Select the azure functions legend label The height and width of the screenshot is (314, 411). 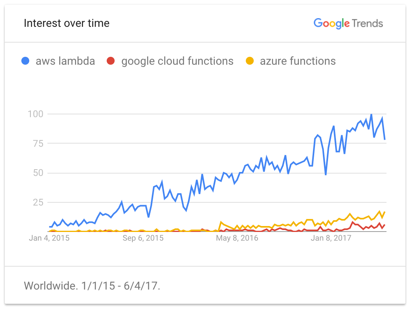[298, 62]
